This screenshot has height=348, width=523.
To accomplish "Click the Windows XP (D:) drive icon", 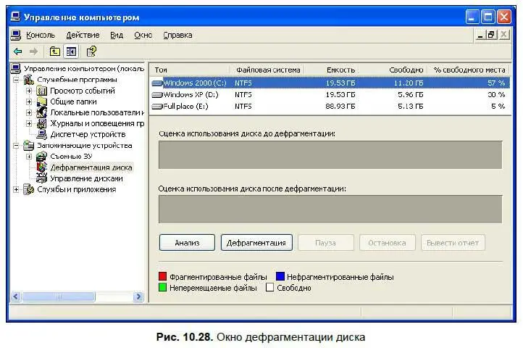I will coord(157,95).
